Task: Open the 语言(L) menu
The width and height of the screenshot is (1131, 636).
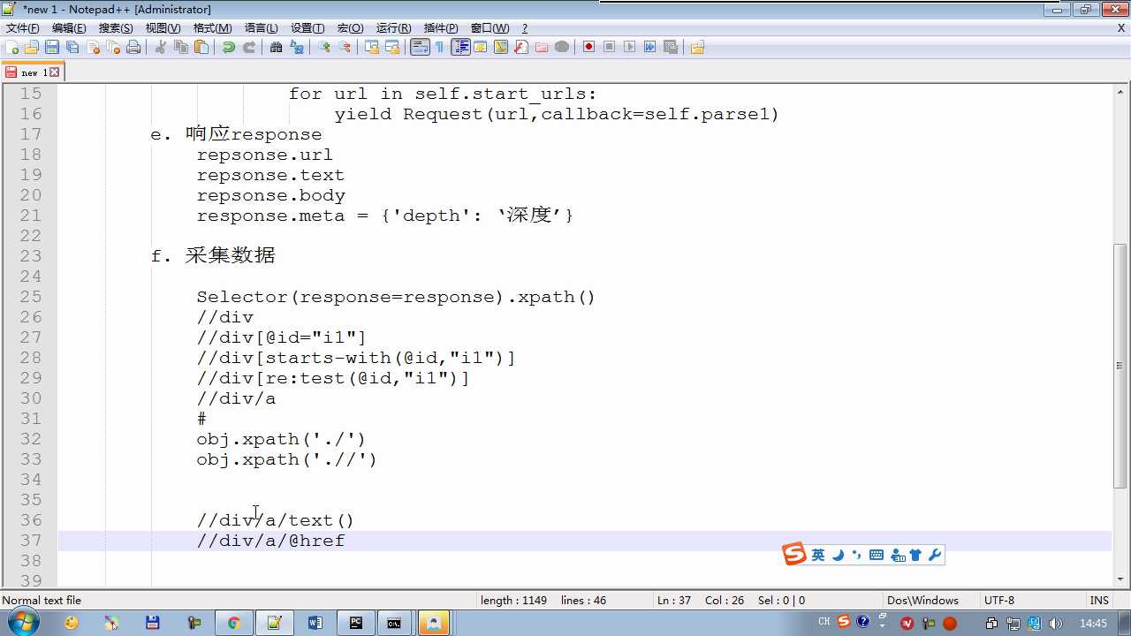Action: click(261, 28)
